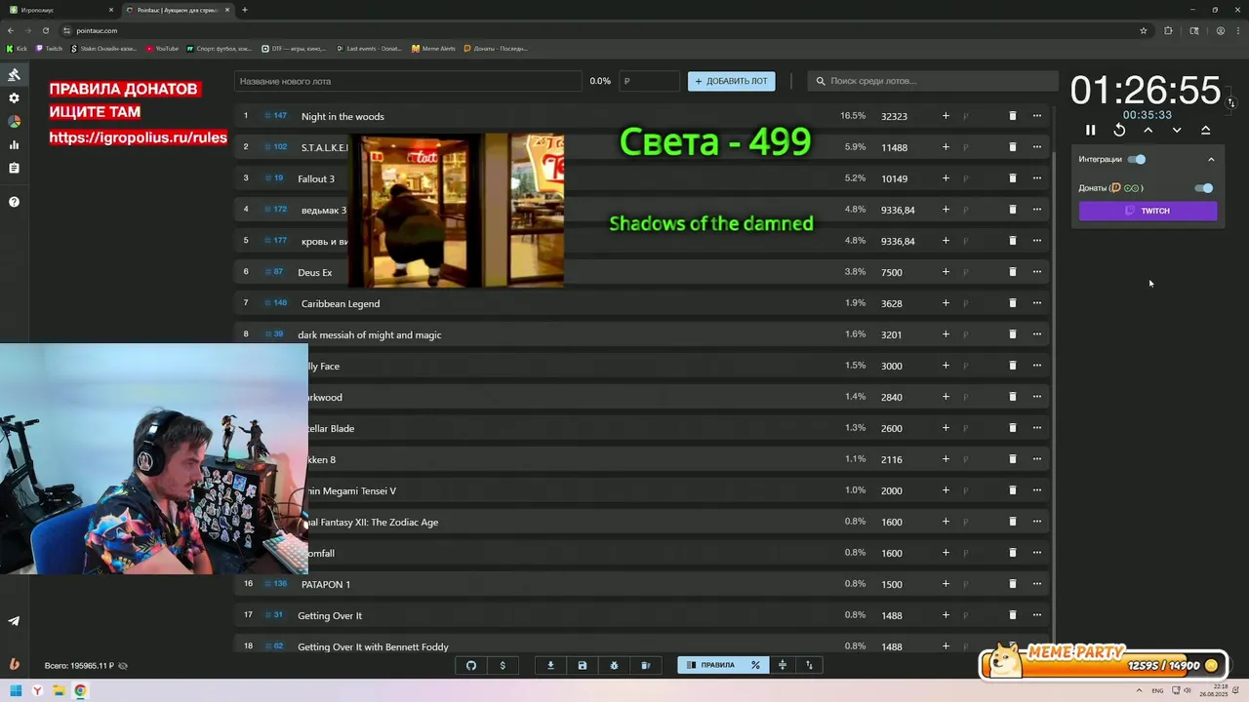Open the statistics bar-chart sidebar icon
Screen dimensions: 1249x702
[14, 145]
